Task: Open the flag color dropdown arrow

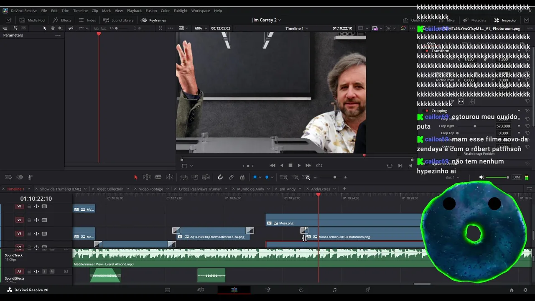Action: coord(260,177)
